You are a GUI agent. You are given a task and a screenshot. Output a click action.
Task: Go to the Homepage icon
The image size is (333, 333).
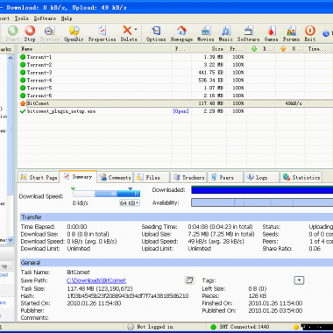[x=181, y=33]
